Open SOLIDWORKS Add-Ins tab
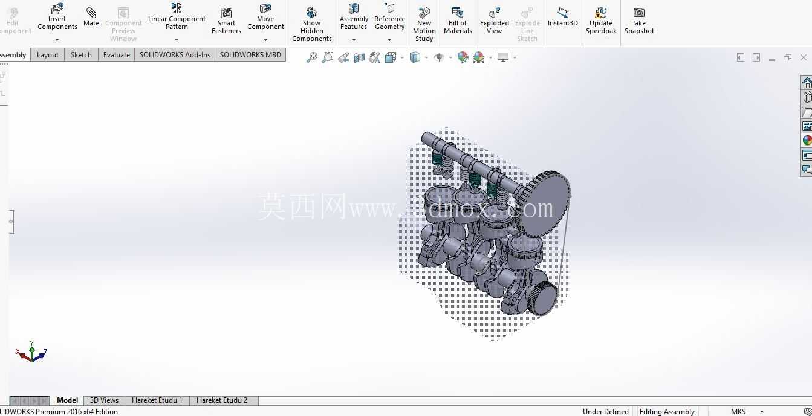The width and height of the screenshot is (812, 416). tap(175, 54)
